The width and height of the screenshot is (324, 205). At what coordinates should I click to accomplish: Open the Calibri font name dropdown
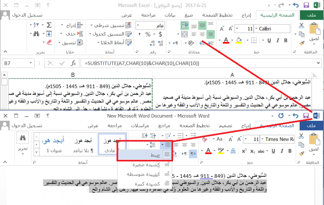pos(256,29)
